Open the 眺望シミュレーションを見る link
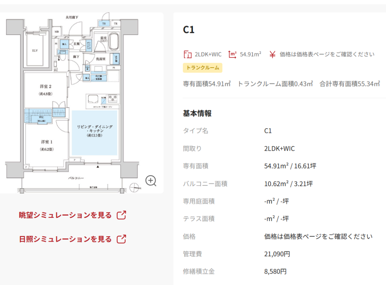 65,215
